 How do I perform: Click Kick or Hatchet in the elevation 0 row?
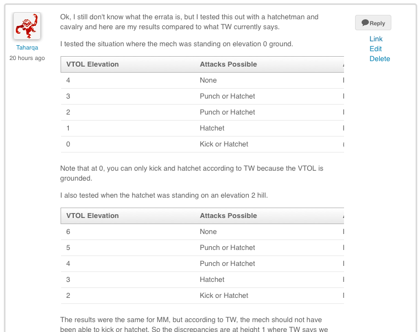point(224,144)
